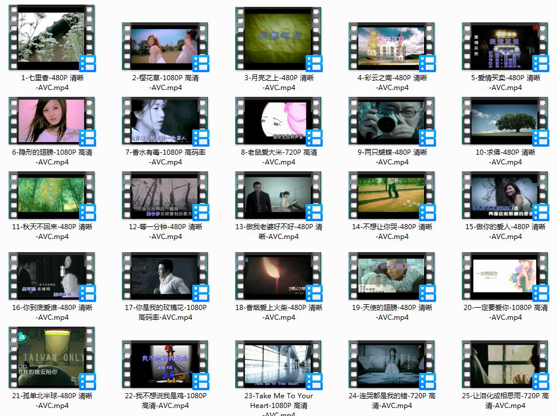
Task: Select the 我不想说我是鸡 video file icon
Action: pos(165,364)
